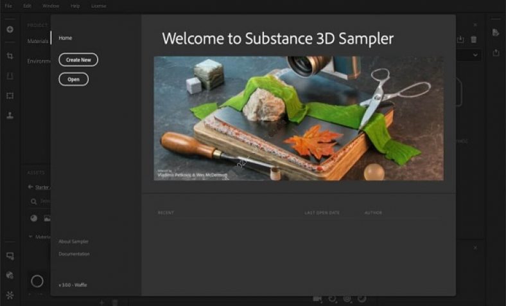Click the display settings icon in left toolbar
The width and height of the screenshot is (506, 306).
click(10, 256)
